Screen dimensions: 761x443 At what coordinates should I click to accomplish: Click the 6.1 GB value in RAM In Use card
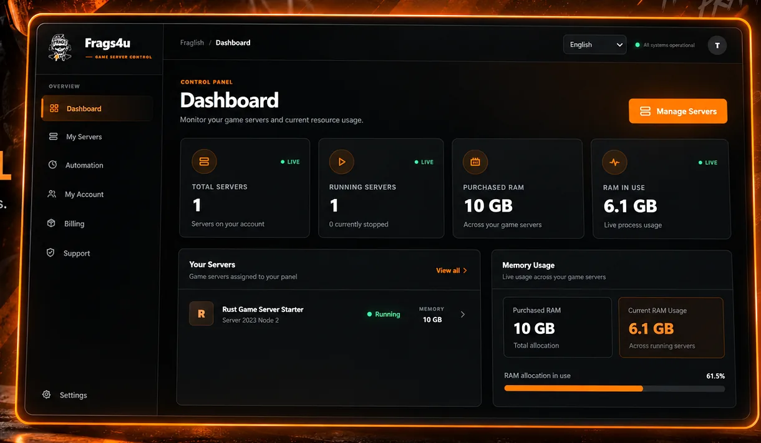coord(631,206)
